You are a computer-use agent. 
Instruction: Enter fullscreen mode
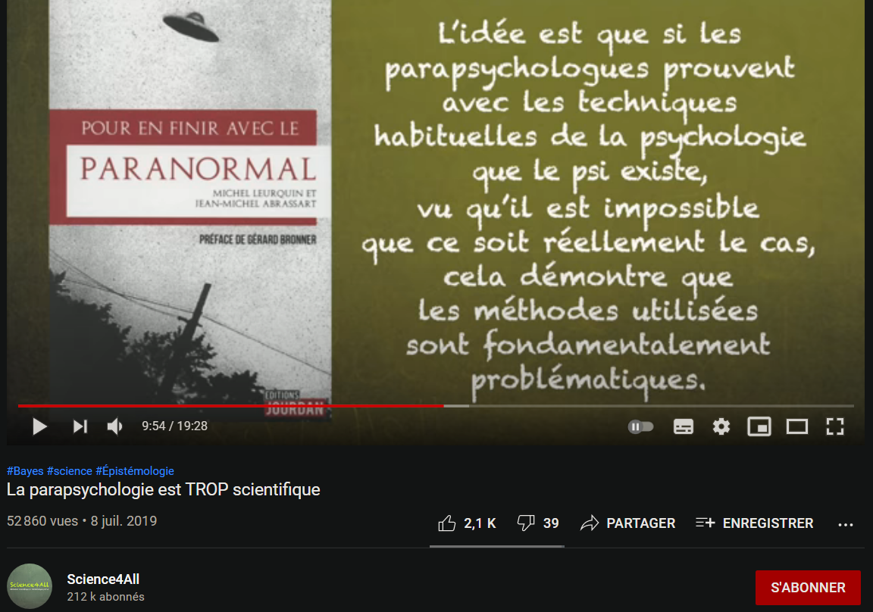tap(834, 426)
